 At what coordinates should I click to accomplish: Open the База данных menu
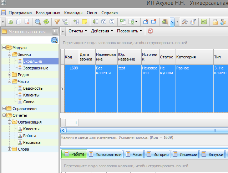click(48, 13)
